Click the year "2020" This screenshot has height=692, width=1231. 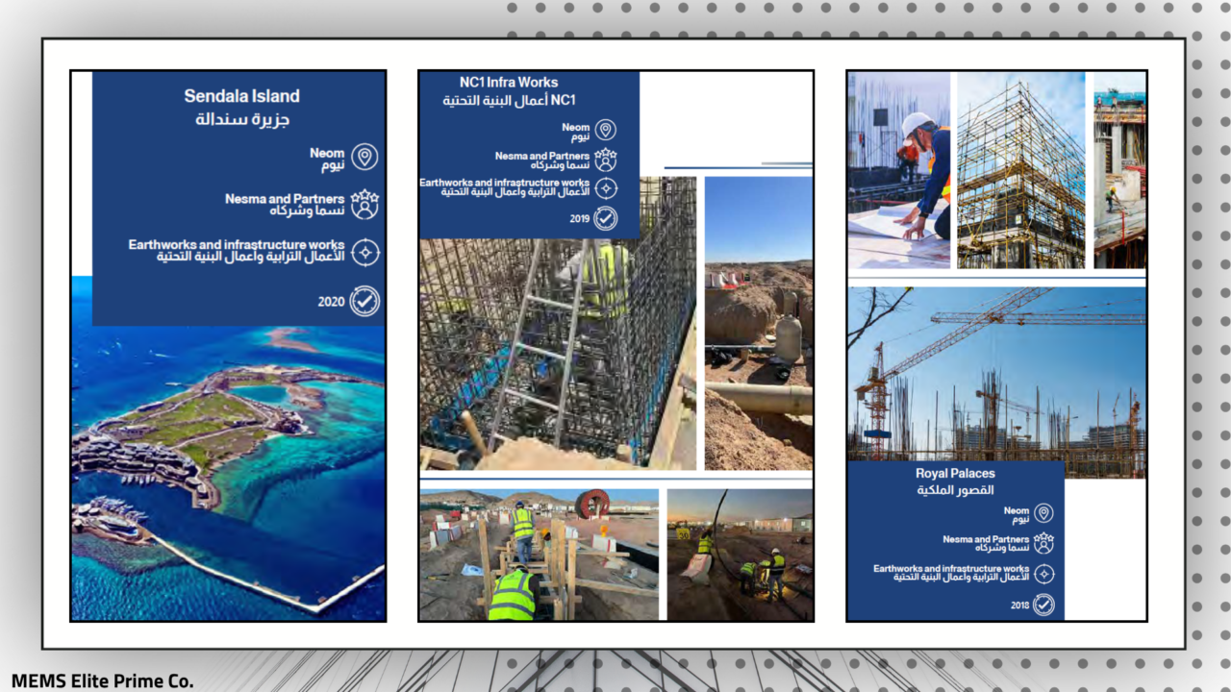coord(332,302)
